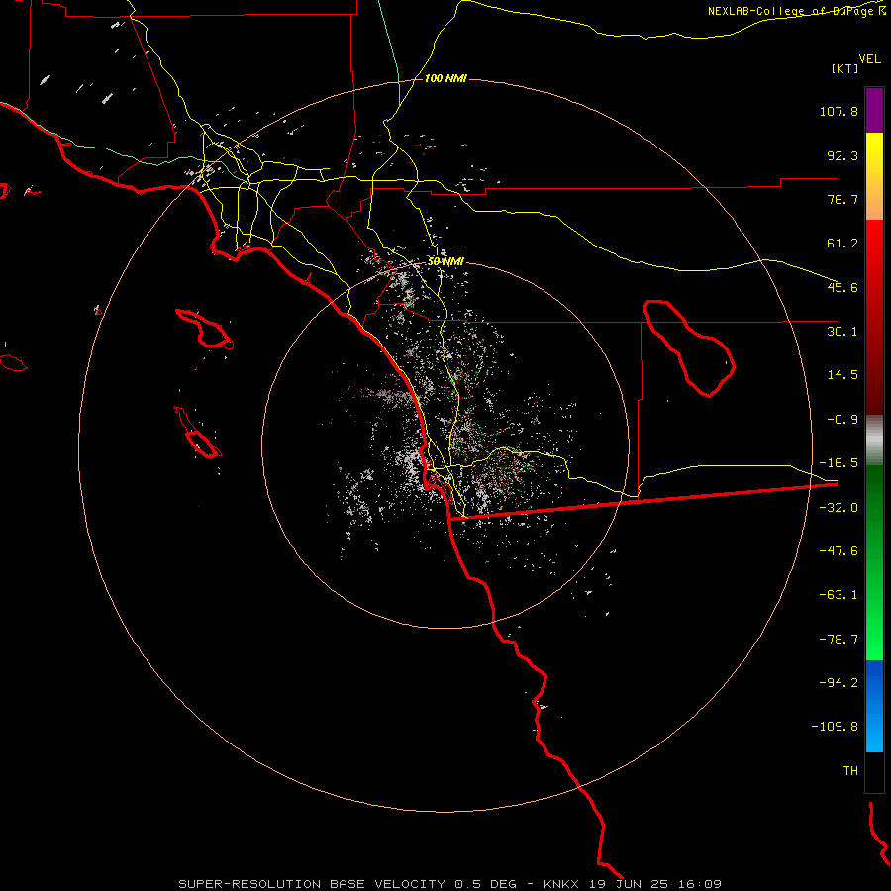Click the -47.6 legend value
Viewport: 891px width, 891px height.
pos(839,551)
